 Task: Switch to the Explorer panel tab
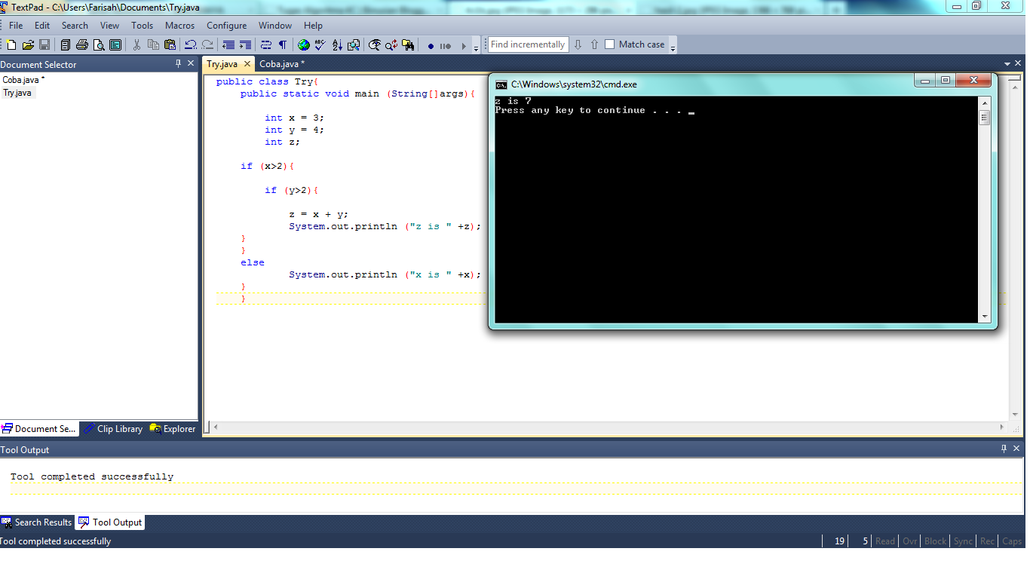click(x=173, y=429)
